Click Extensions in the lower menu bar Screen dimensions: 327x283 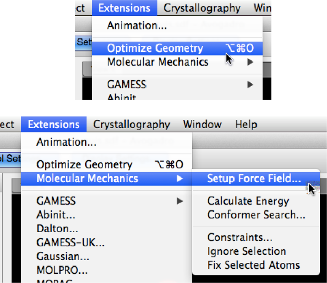pos(54,124)
